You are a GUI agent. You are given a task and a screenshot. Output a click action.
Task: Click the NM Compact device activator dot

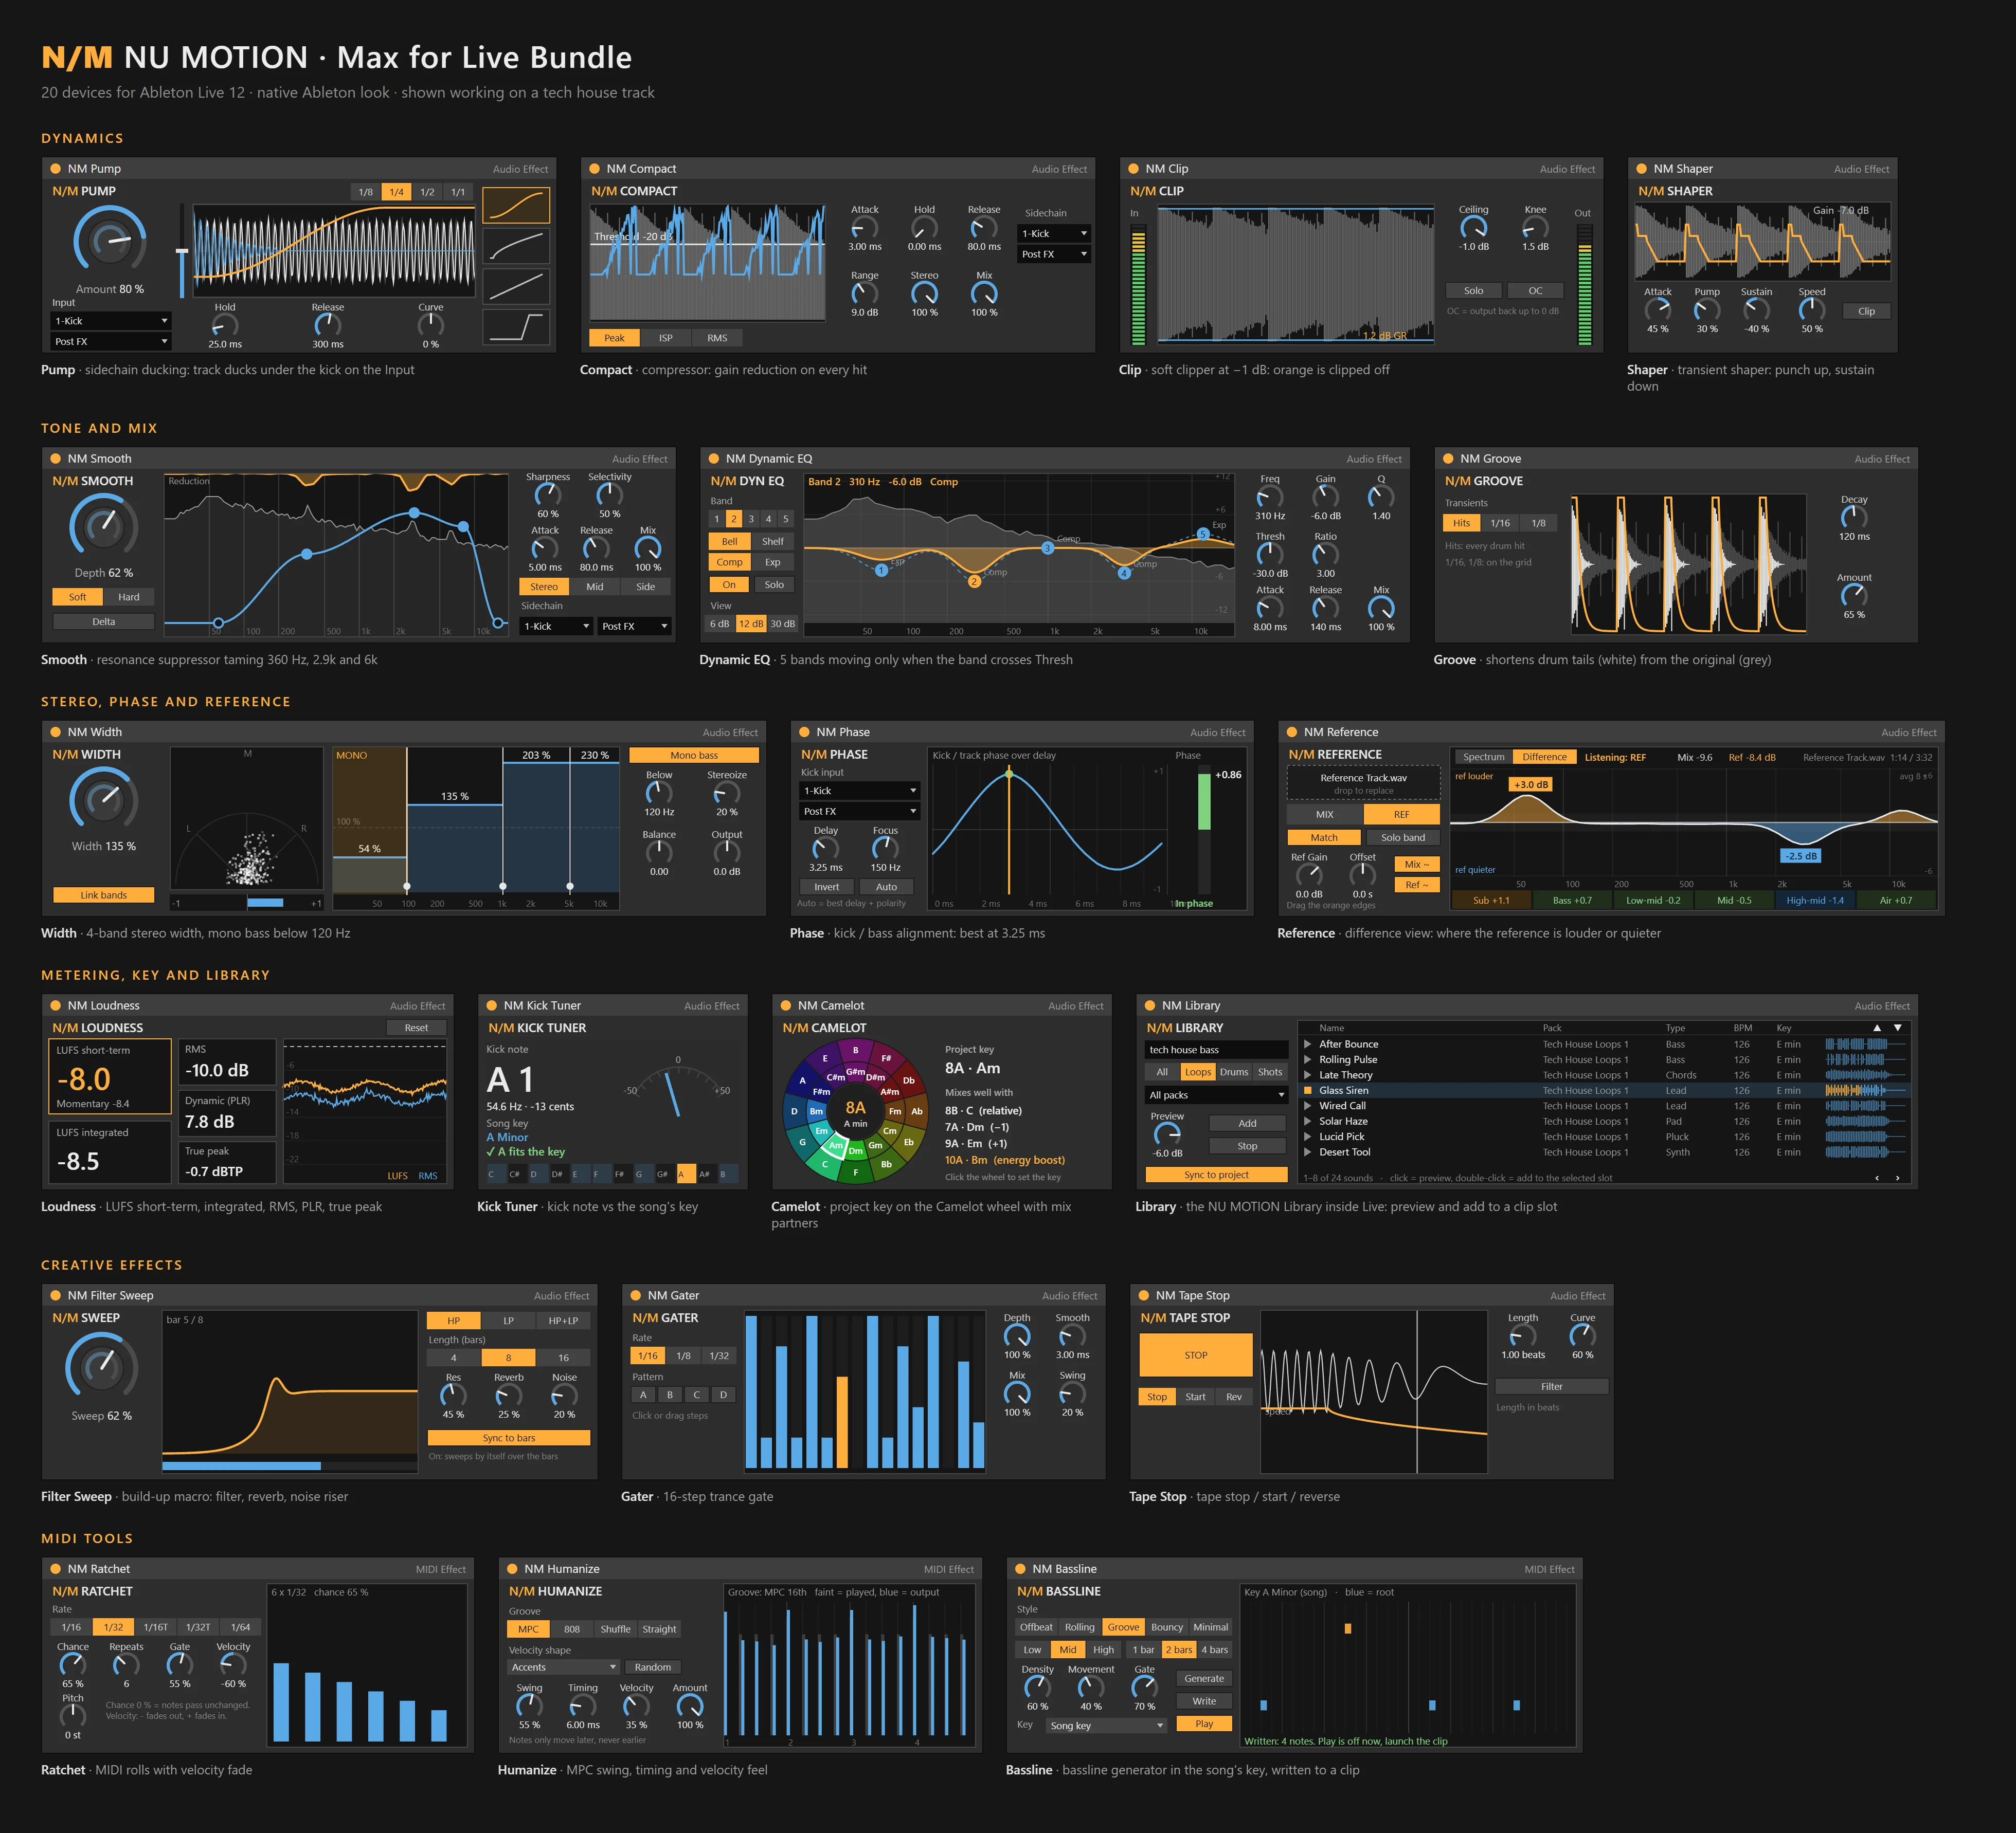tap(595, 169)
